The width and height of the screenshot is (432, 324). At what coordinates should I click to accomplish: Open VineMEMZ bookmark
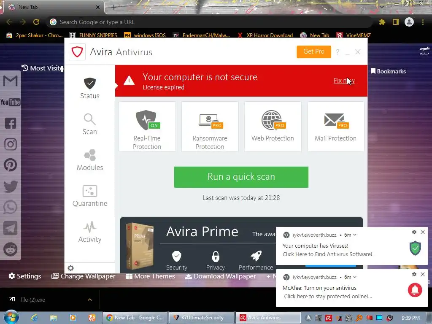[354, 35]
